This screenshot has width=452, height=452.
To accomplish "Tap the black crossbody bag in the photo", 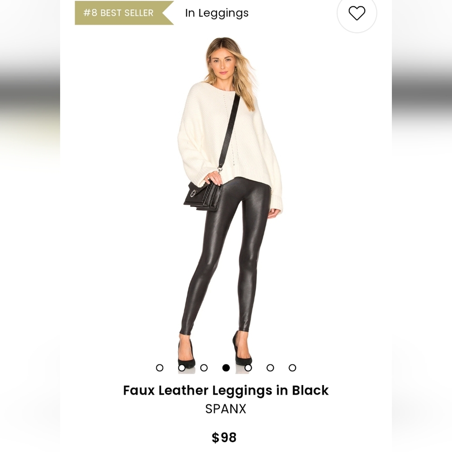I will 203,196.
